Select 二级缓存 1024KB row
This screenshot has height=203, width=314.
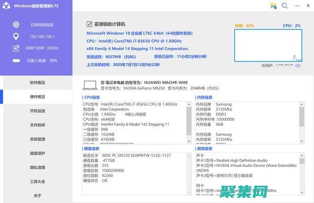pos(99,134)
